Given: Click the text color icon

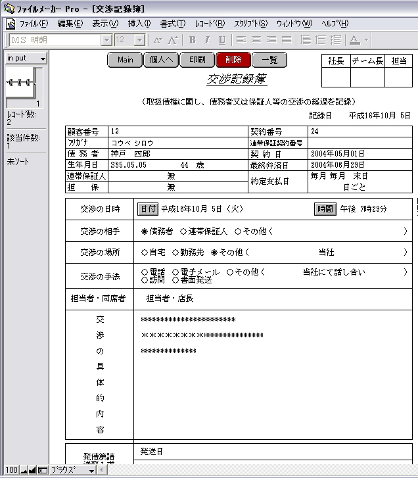Looking at the screenshot, I should (x=355, y=40).
